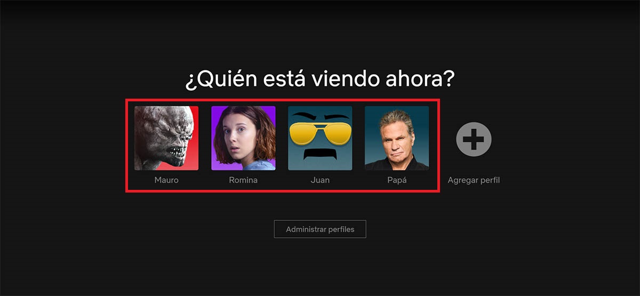Click the Romina name label

pyautogui.click(x=243, y=180)
